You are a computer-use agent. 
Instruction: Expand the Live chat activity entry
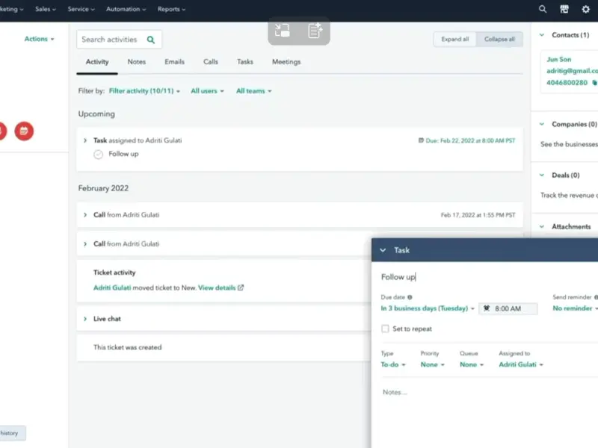click(x=86, y=319)
